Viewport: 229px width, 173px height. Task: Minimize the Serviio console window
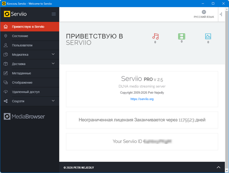pos(203,3)
